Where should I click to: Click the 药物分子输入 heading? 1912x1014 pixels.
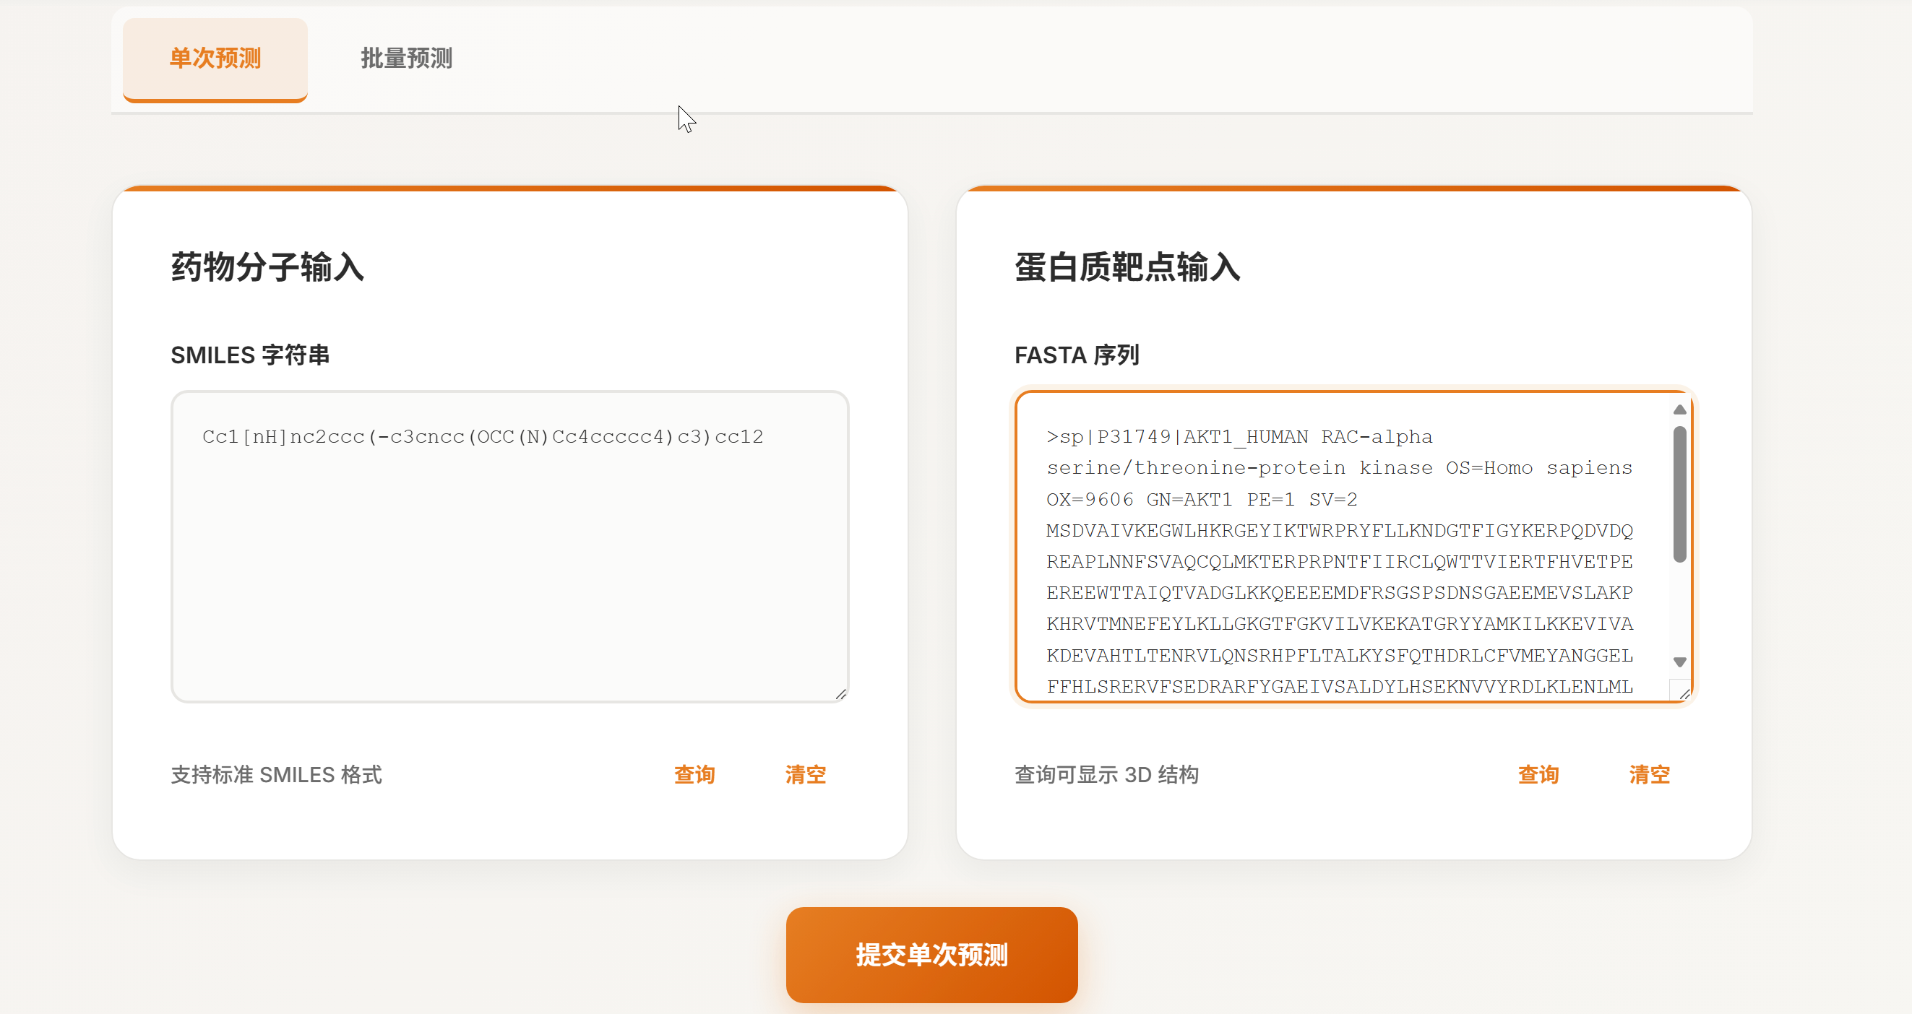coord(267,267)
